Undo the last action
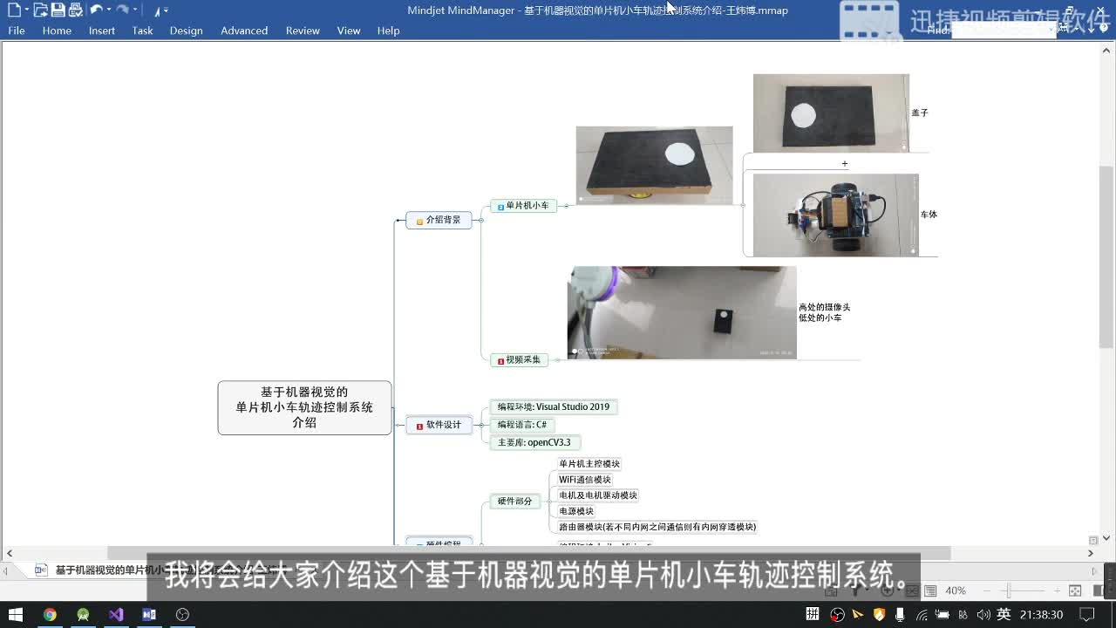 pyautogui.click(x=95, y=10)
